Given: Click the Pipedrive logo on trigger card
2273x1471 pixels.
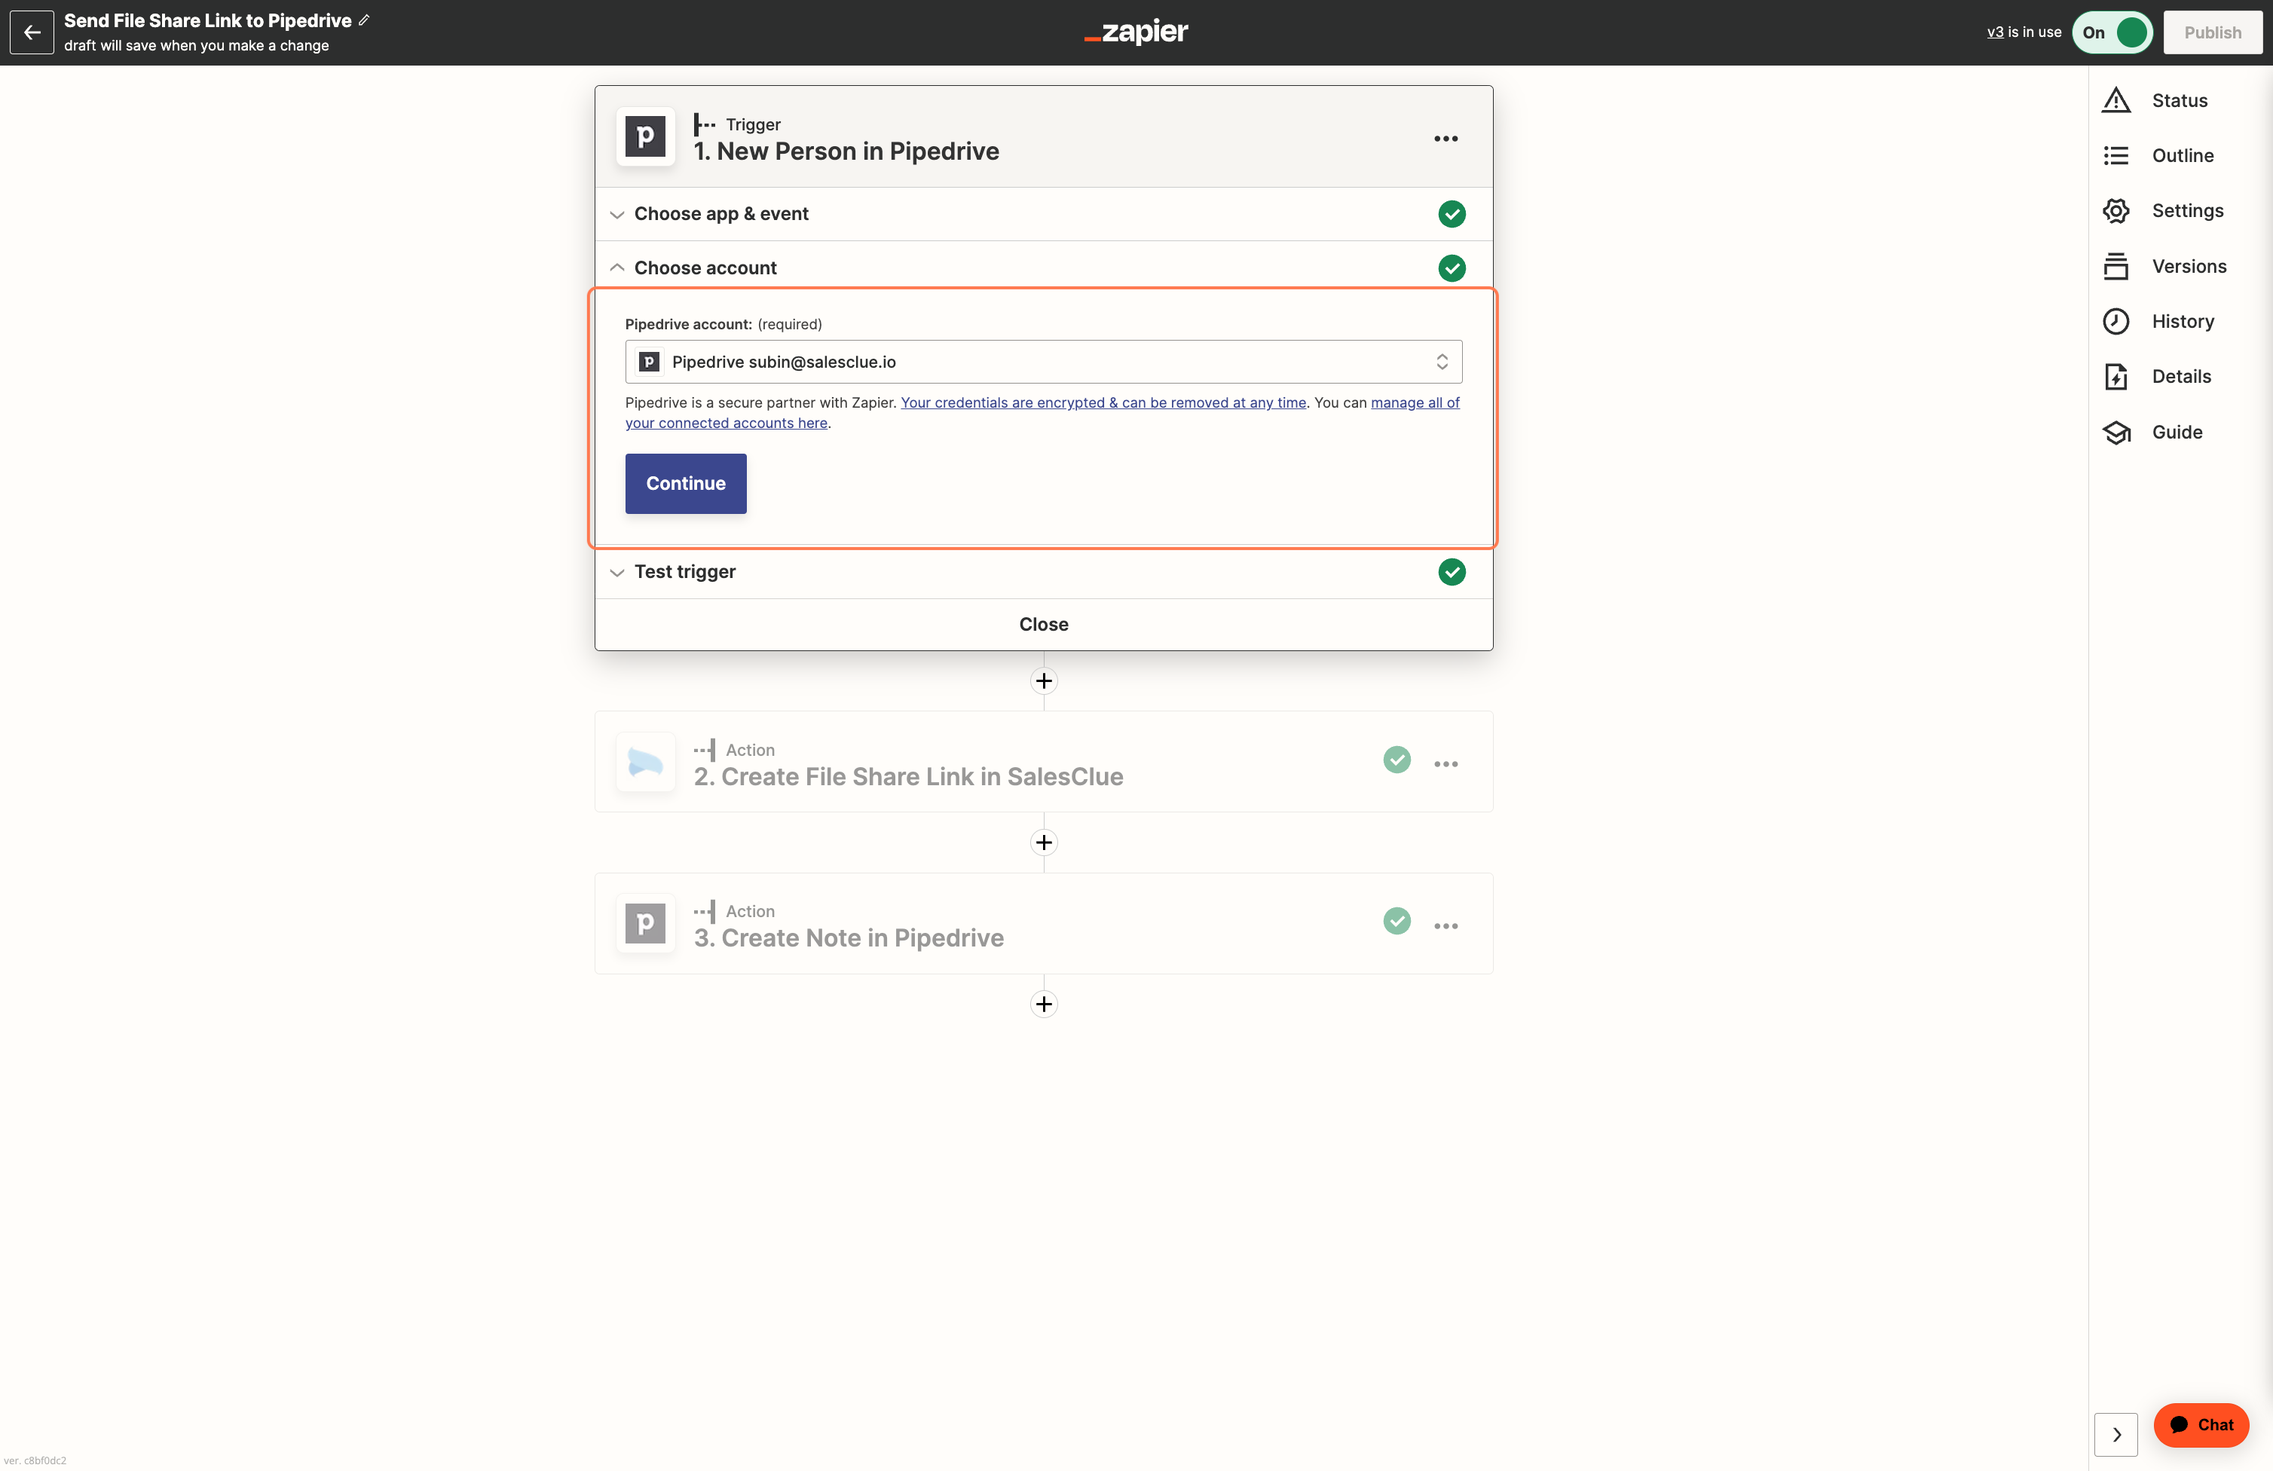Looking at the screenshot, I should tap(644, 136).
